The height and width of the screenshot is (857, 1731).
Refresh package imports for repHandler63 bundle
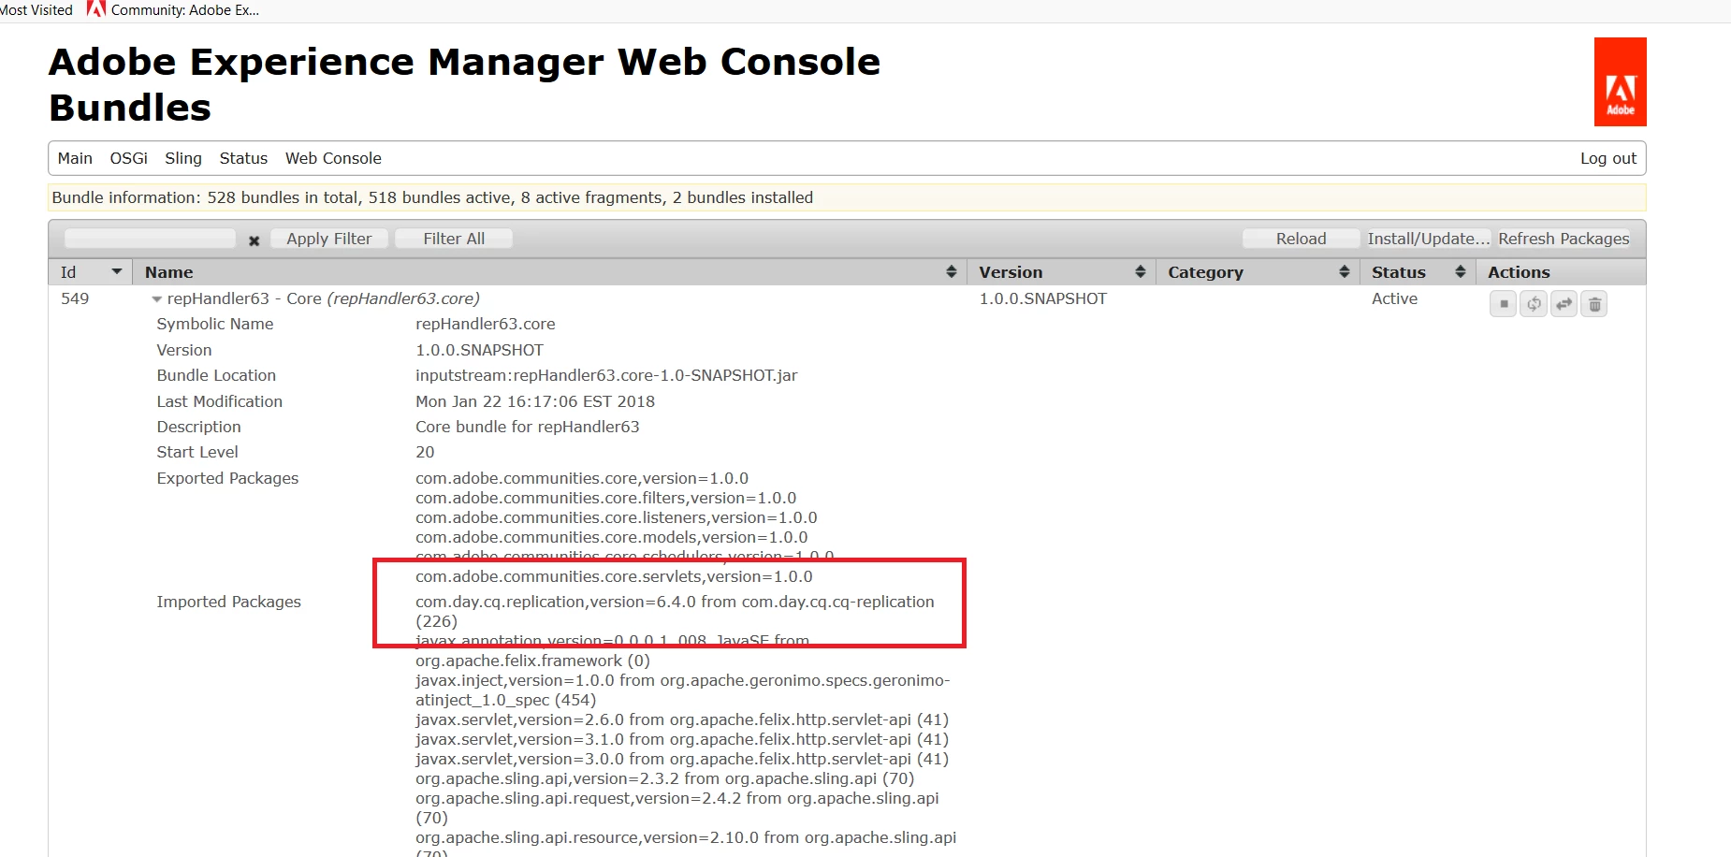click(1534, 304)
